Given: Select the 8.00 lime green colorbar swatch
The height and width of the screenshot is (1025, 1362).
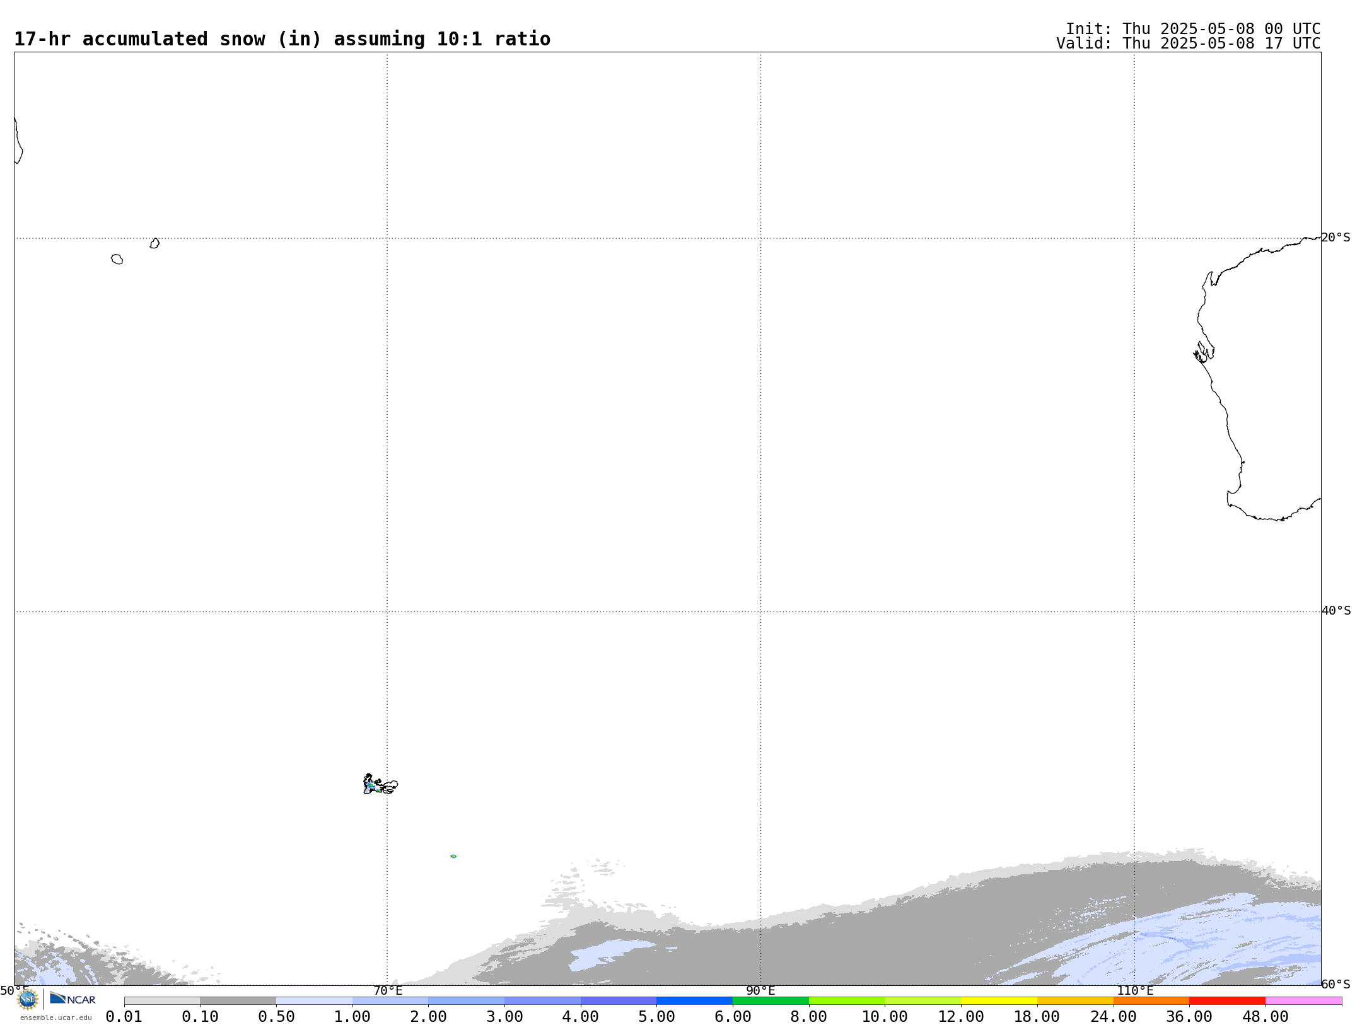Looking at the screenshot, I should point(847,1001).
